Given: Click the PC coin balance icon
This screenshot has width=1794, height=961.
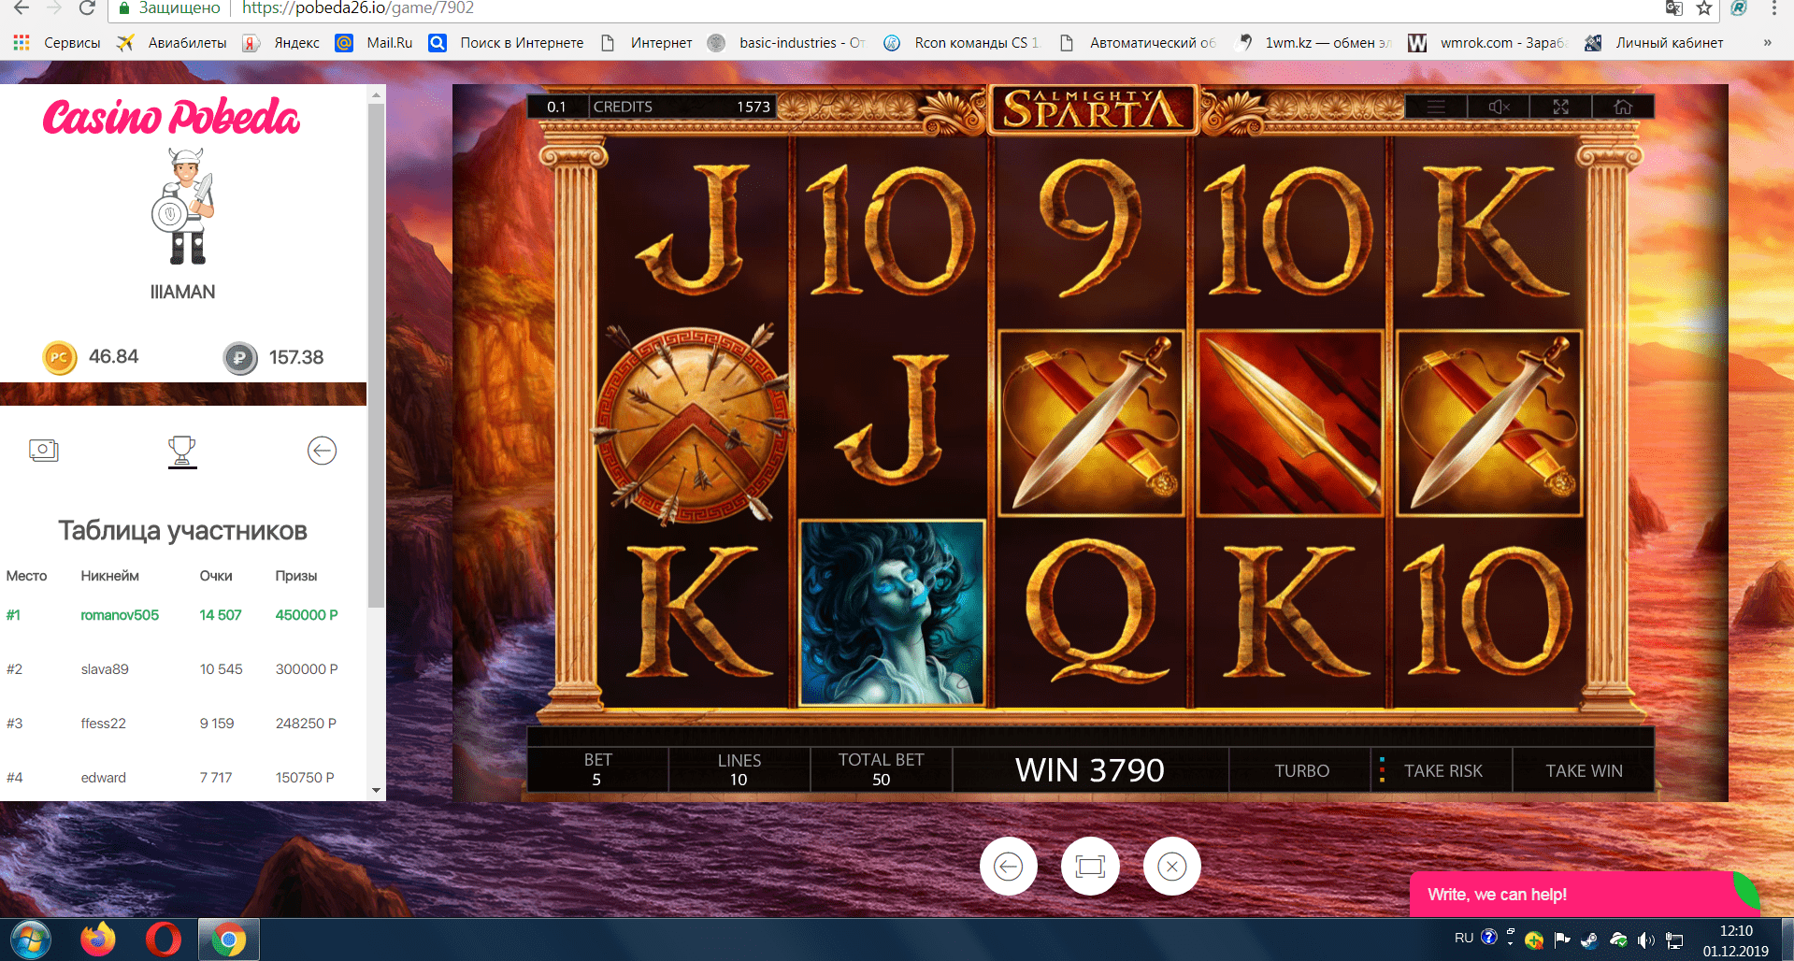Looking at the screenshot, I should click(59, 357).
